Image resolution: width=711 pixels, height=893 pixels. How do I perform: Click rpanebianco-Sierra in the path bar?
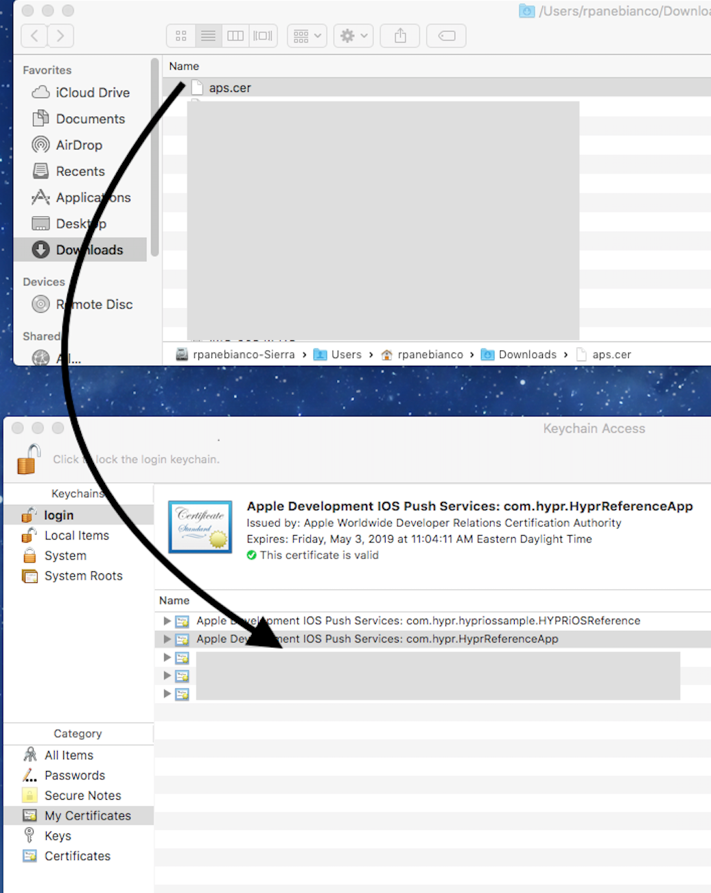[235, 355]
